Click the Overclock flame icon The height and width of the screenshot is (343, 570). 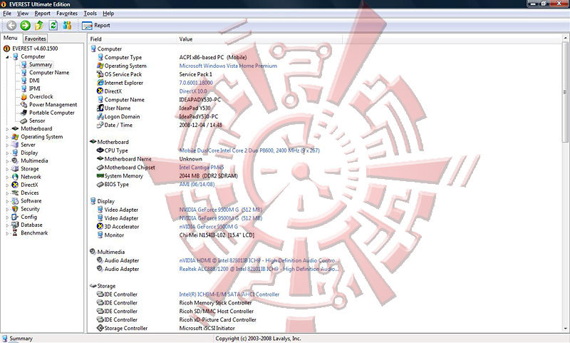pyautogui.click(x=24, y=96)
